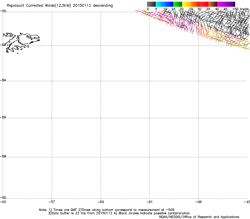
Task: Click the legend tick label '25'
Action: click(191, 9)
